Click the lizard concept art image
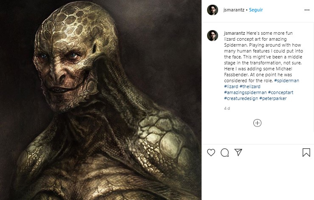This screenshot has height=200, width=314. pos(101,100)
